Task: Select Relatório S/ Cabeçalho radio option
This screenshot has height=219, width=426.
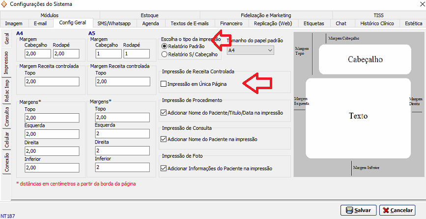Action: point(165,54)
